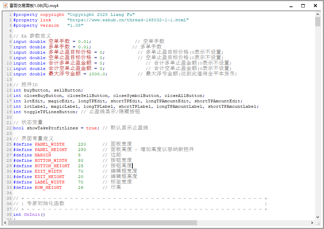The image size is (324, 229).
Task: Click the scroll-down arrow on the vertical scrollbar
Action: [x=318, y=218]
